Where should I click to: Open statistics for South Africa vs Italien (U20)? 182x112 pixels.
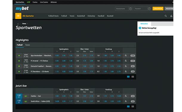coord(126,101)
